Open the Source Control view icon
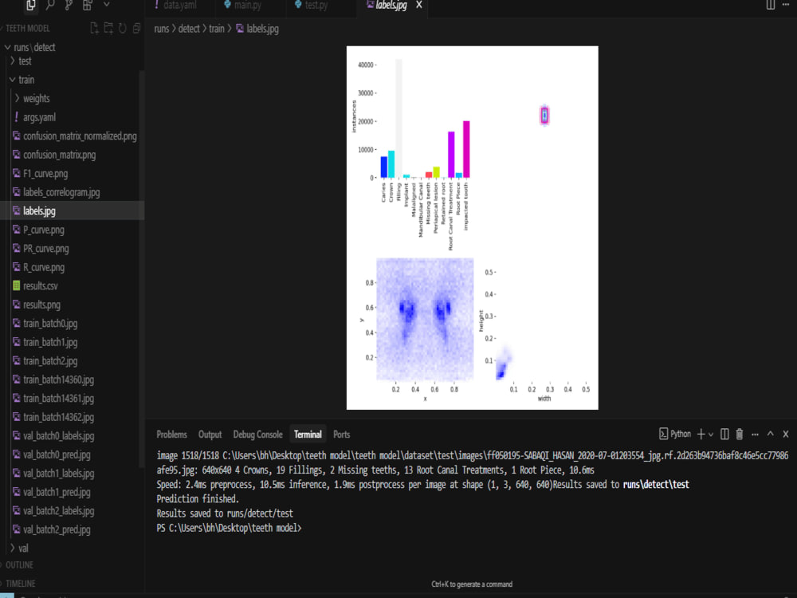Image resolution: width=797 pixels, height=598 pixels. coord(69,5)
